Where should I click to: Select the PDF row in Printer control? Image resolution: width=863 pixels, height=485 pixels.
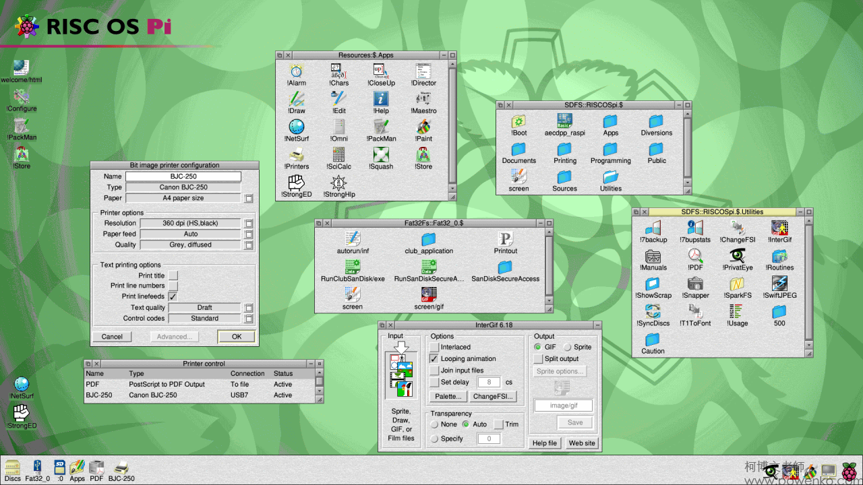click(x=199, y=384)
